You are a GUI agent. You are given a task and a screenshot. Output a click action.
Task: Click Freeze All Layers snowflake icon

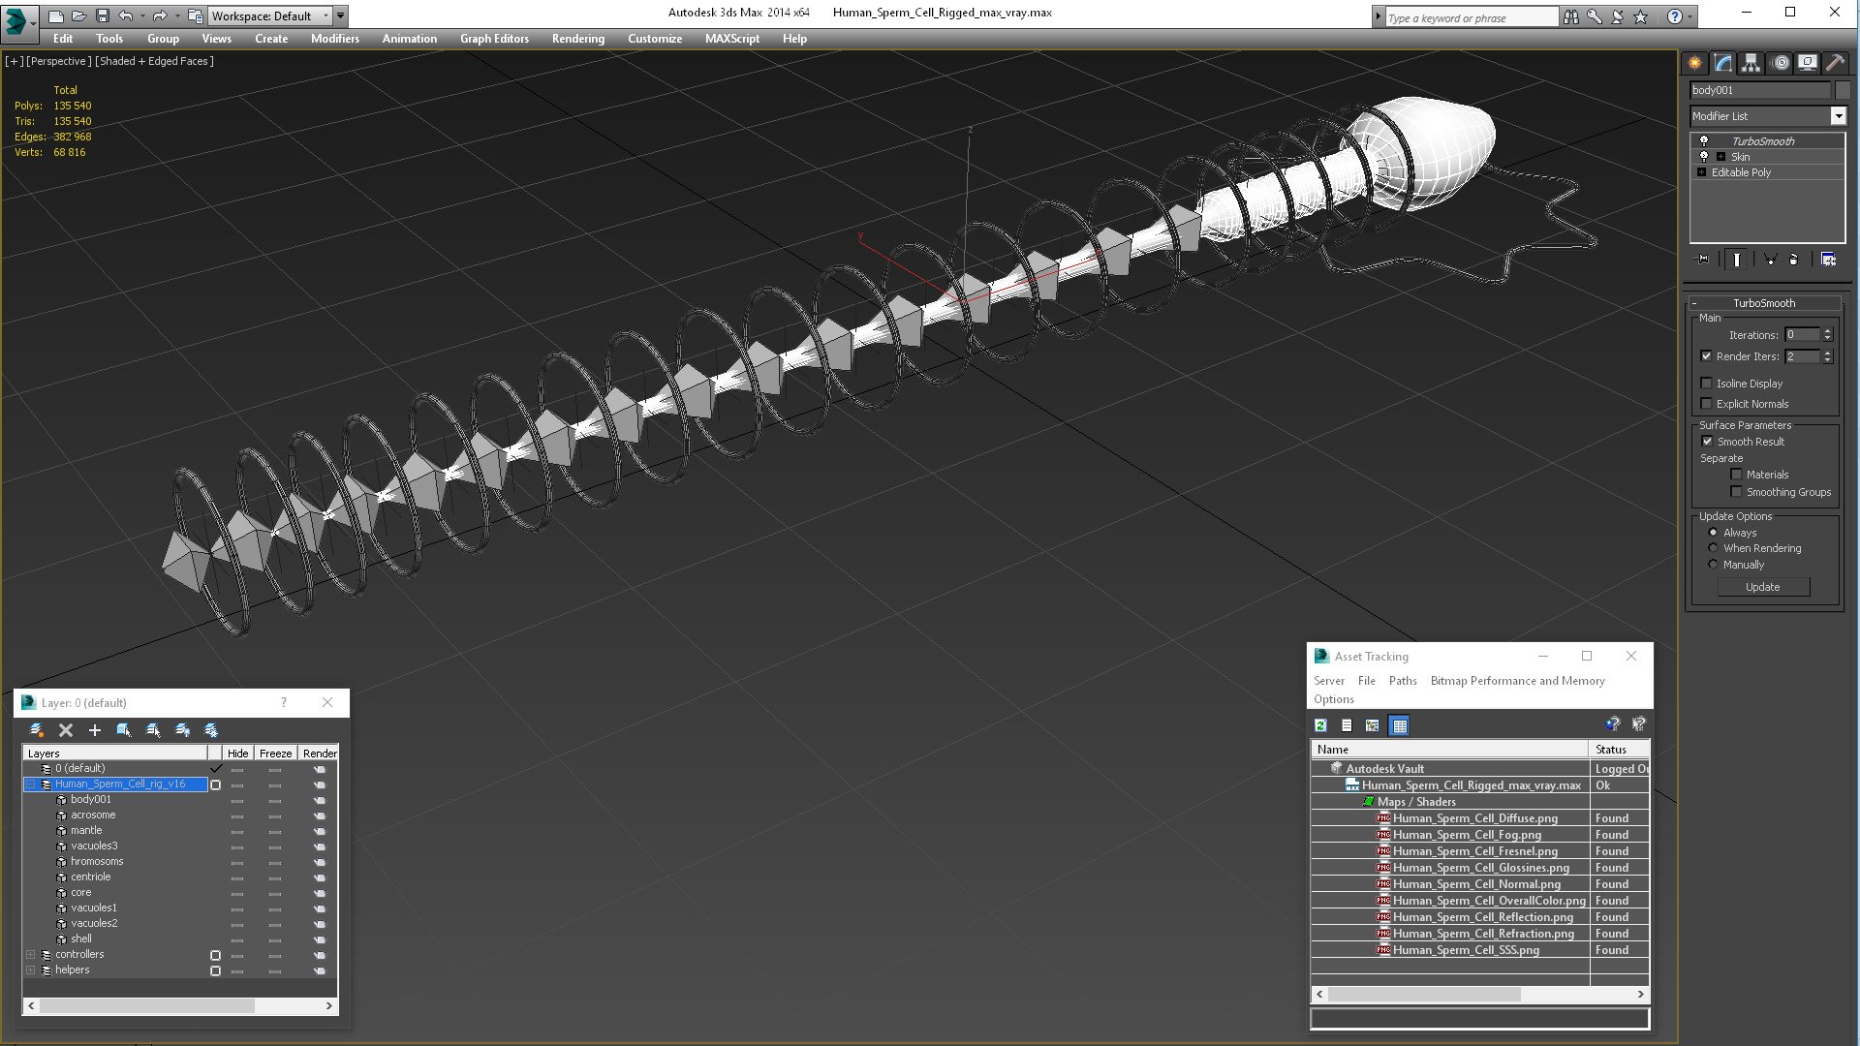[211, 730]
